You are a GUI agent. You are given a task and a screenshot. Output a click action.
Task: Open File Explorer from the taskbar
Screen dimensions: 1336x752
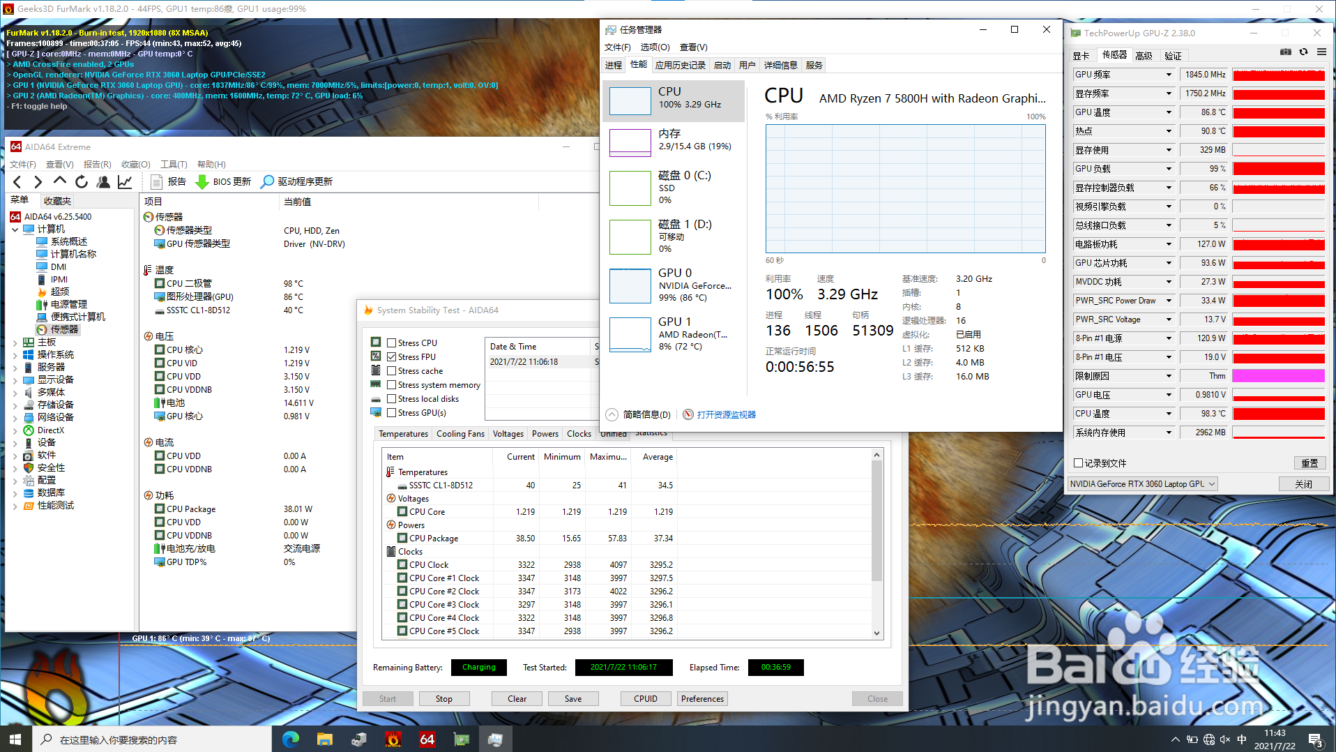point(325,739)
